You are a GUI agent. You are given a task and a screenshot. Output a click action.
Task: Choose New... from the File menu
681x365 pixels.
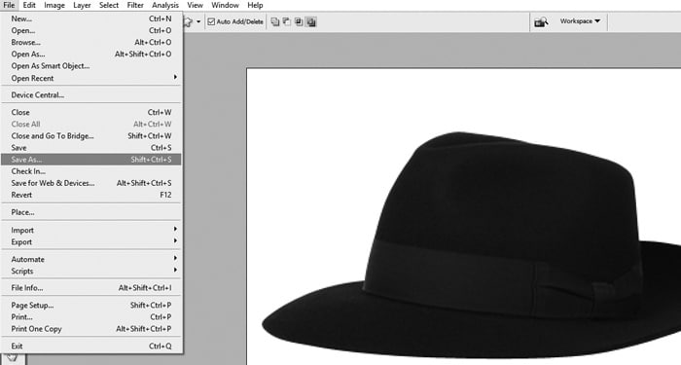point(90,18)
